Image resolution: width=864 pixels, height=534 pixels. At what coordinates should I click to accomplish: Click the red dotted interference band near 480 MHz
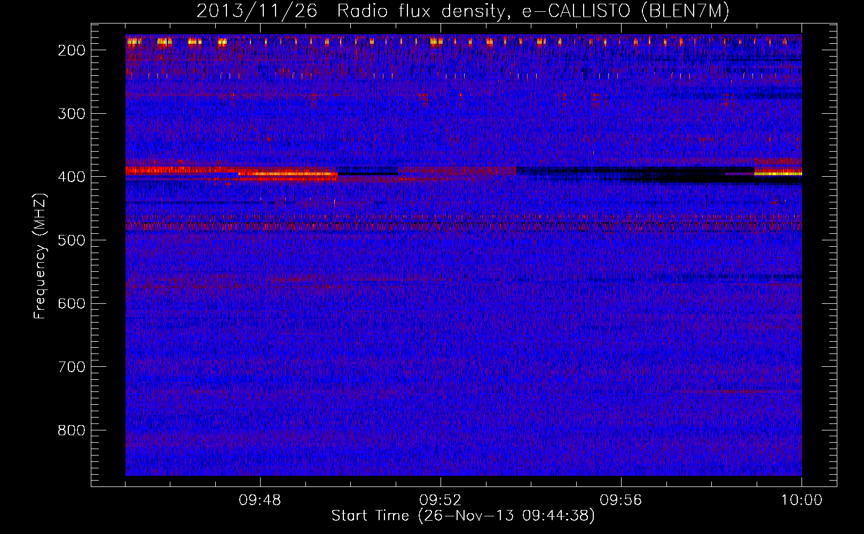(x=464, y=226)
